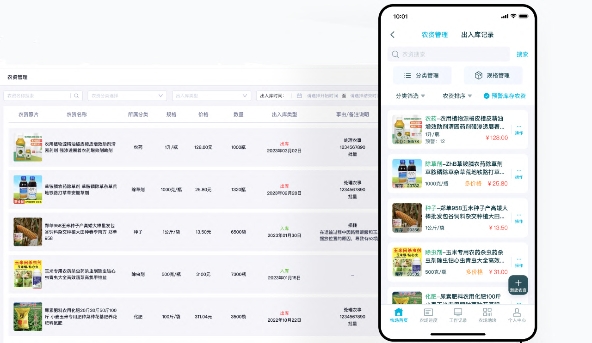Tap the 分类管理 button
Screen dimensions: 592x343
pos(422,75)
